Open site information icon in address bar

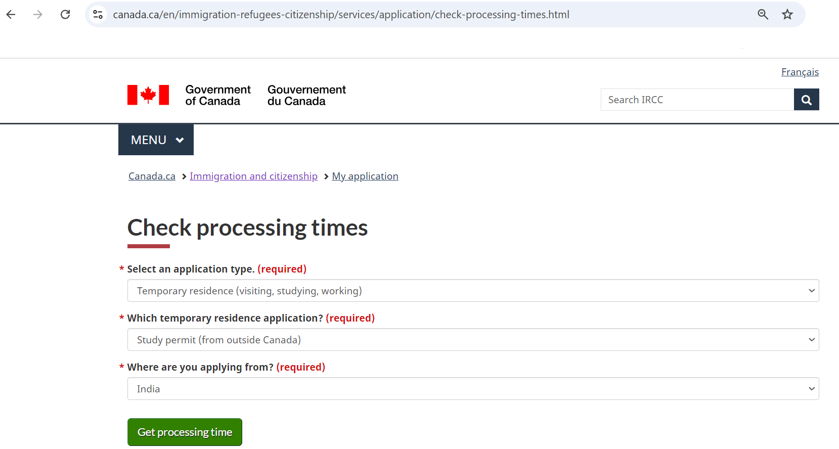[x=98, y=15]
